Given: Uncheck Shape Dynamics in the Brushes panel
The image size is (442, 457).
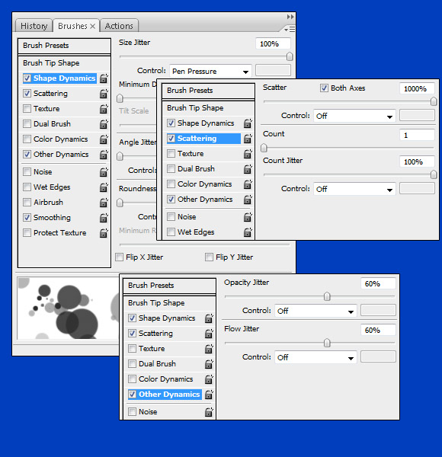Looking at the screenshot, I should pos(27,78).
